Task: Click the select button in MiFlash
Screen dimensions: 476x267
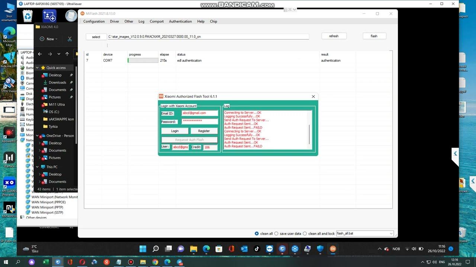Action: tap(96, 37)
